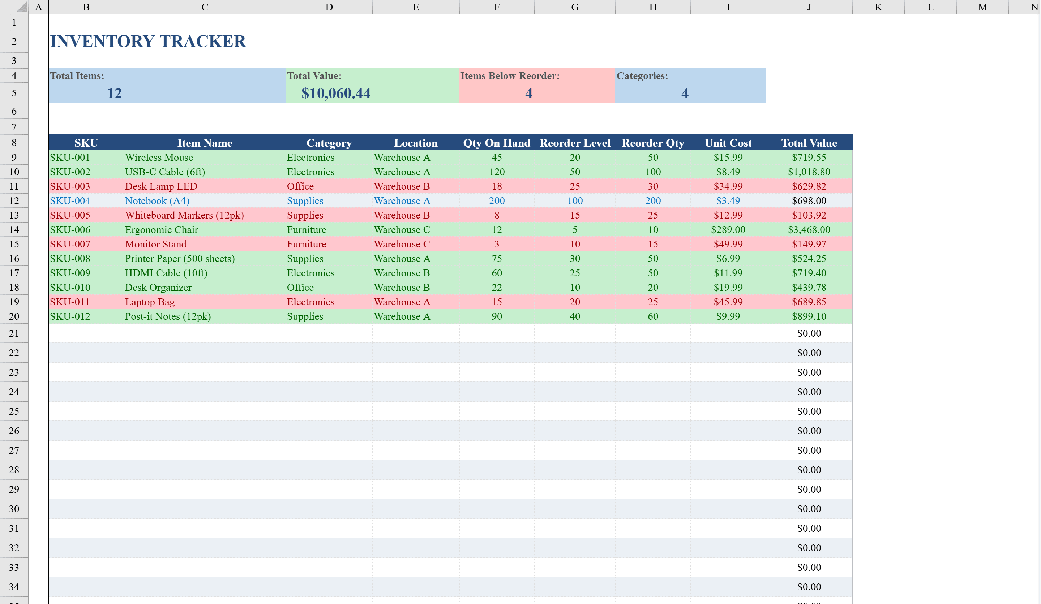Screen dimensions: 1041x604
Task: Select the Laptop Bag reorder level 20
Action: coord(575,302)
